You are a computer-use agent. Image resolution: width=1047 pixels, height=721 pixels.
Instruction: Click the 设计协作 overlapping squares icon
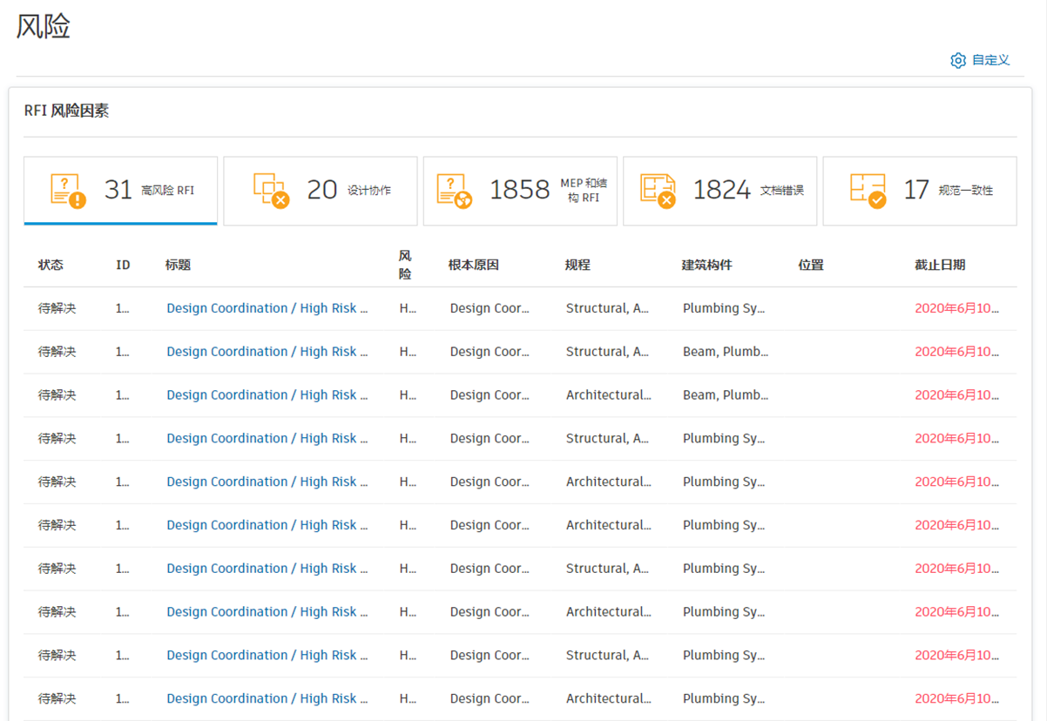(271, 191)
